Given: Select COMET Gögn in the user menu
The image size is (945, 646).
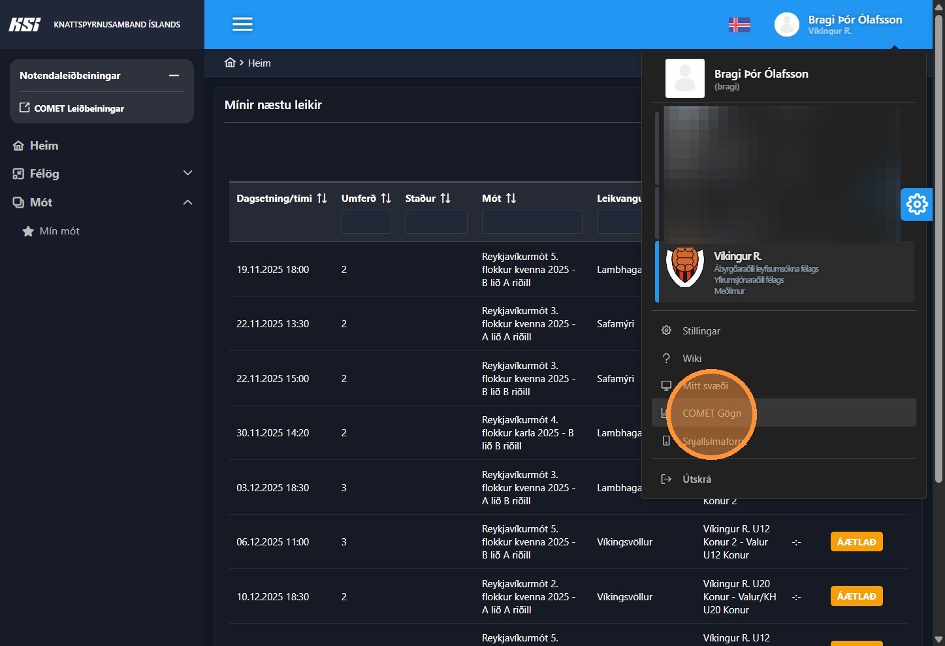Looking at the screenshot, I should tap(784, 413).
